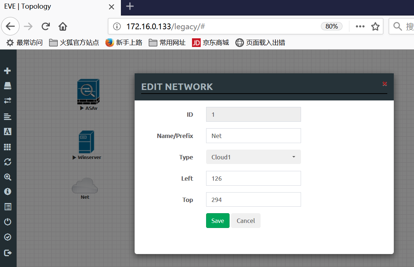Open the Networks arrows icon in sidebar
The width and height of the screenshot is (414, 267).
pyautogui.click(x=7, y=100)
